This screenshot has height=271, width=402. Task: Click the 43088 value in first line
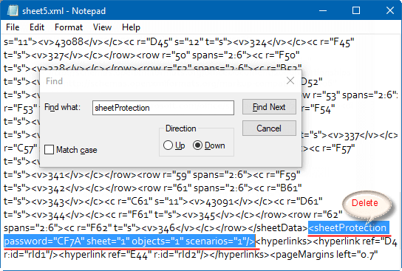[x=69, y=42]
